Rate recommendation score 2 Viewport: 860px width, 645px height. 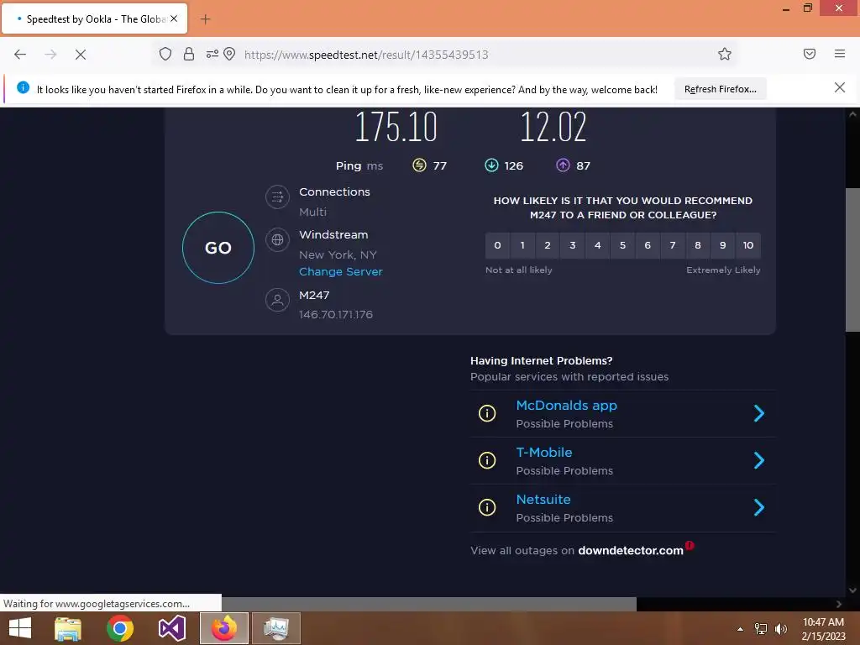point(548,245)
